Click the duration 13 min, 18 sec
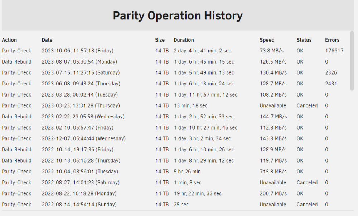 coord(191,105)
